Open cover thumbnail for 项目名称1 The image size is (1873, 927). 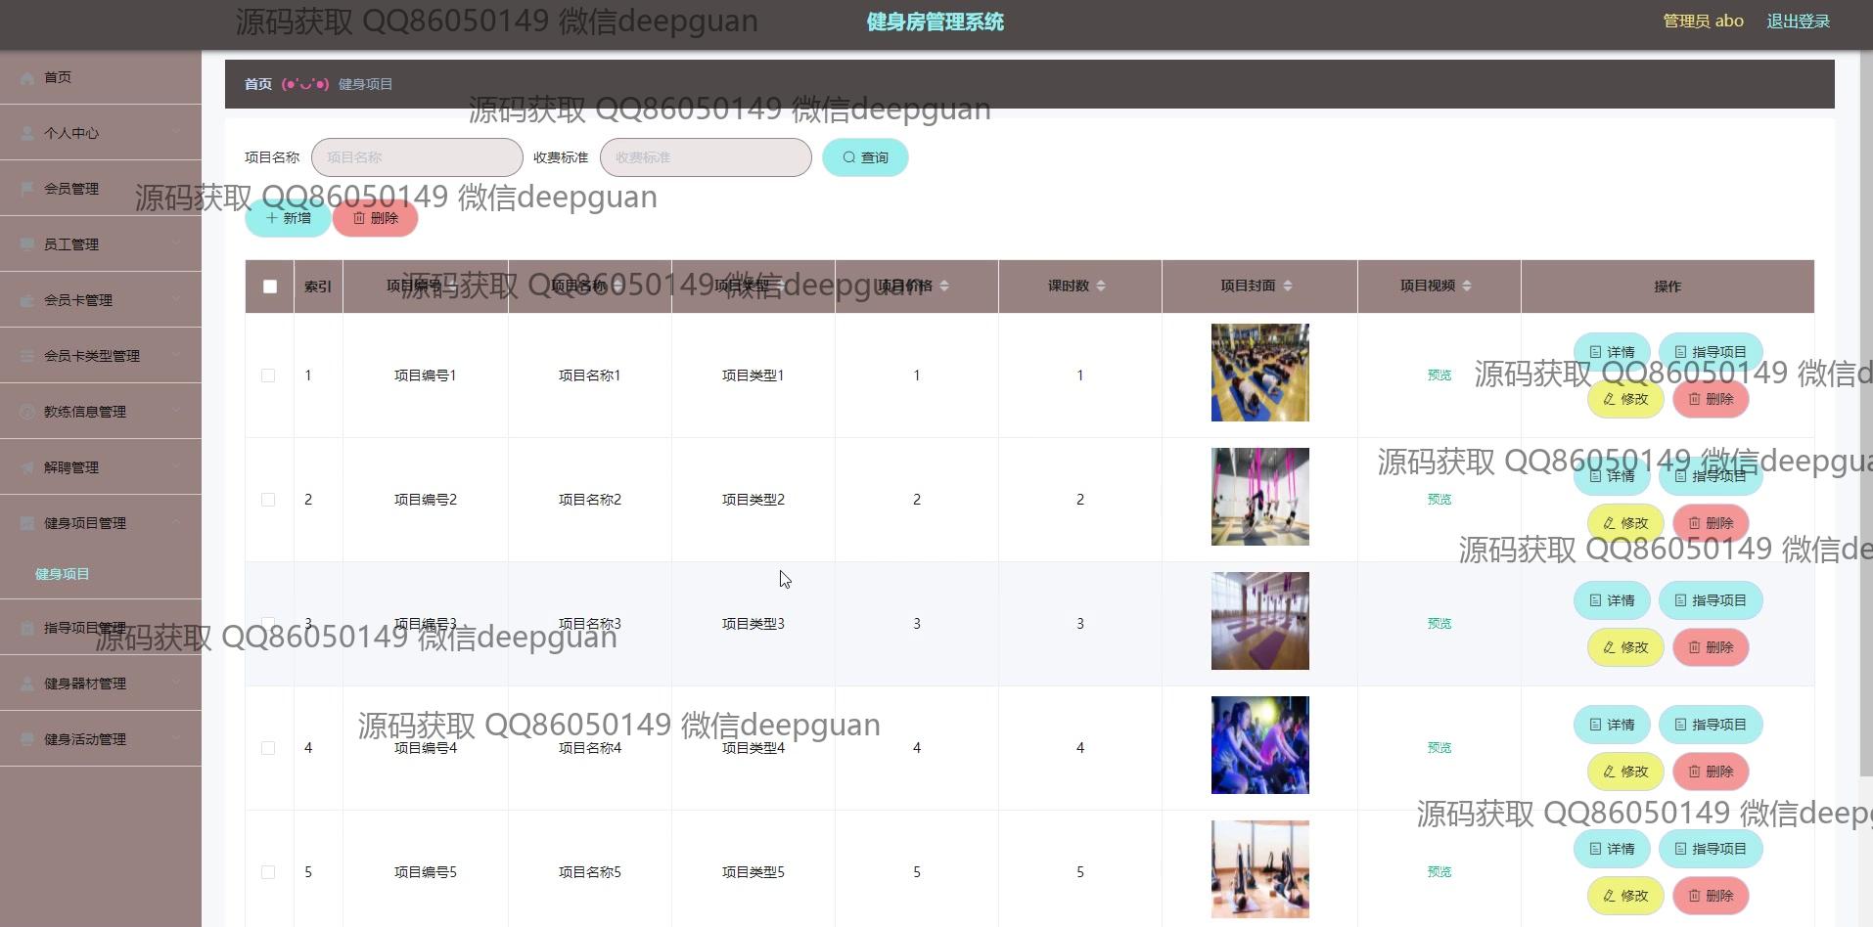1260,373
